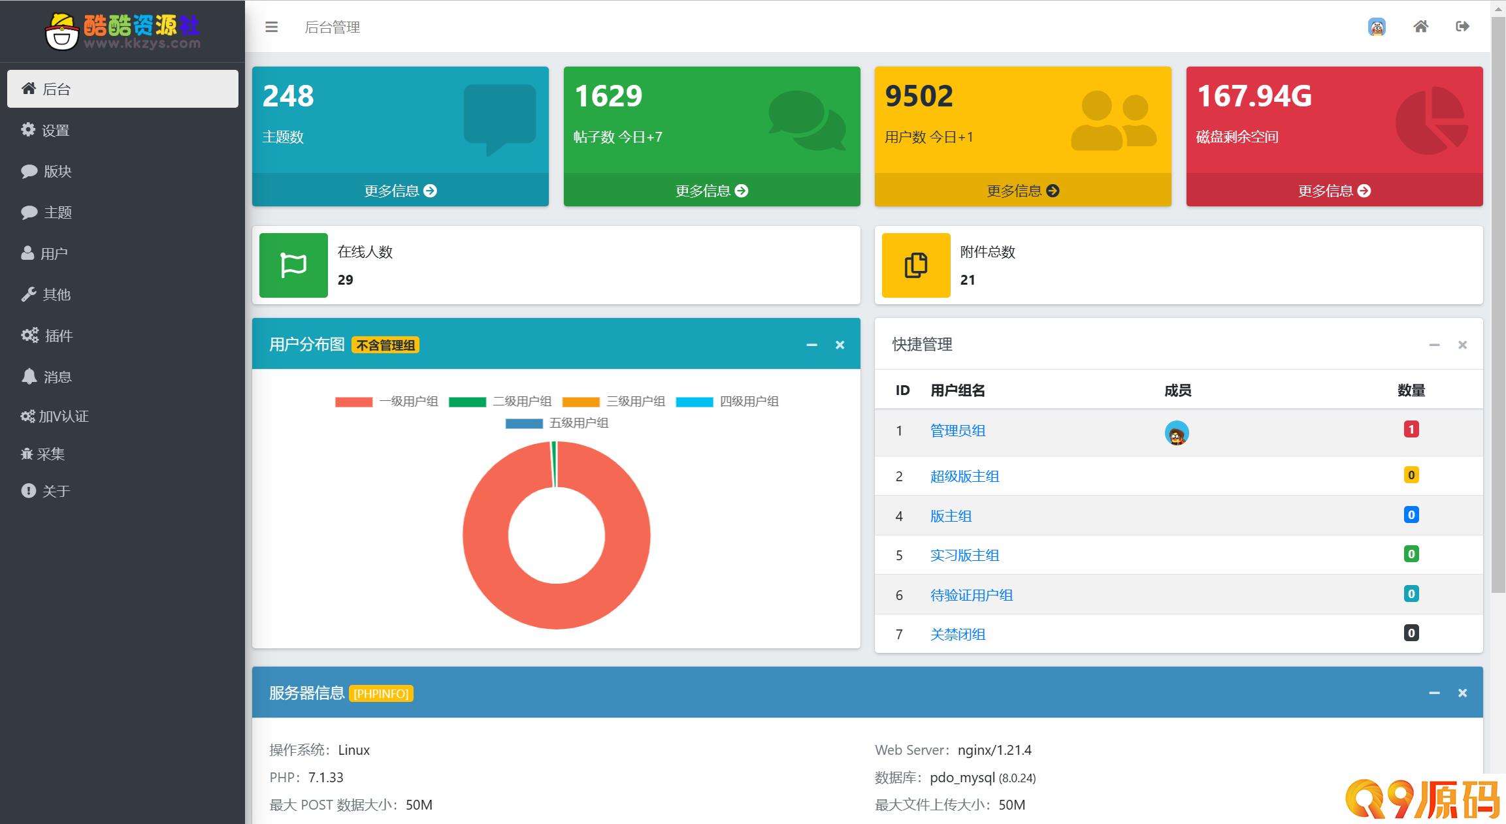
Task: Toggle 五级用户组 legend in chart
Action: coord(557,423)
